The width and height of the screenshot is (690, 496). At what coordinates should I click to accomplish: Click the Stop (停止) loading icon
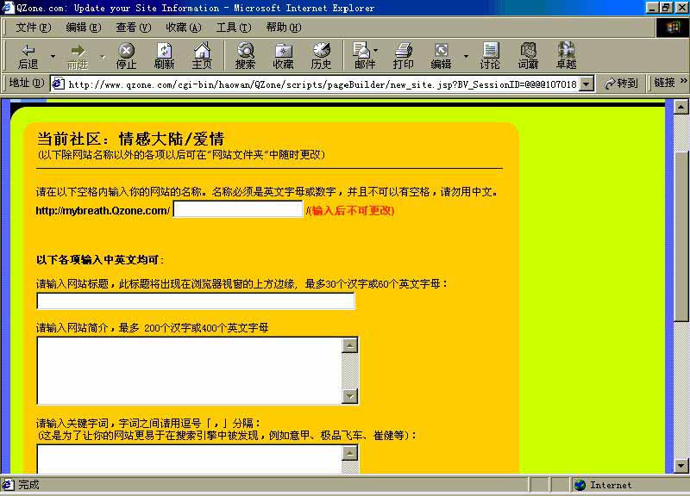coord(126,53)
